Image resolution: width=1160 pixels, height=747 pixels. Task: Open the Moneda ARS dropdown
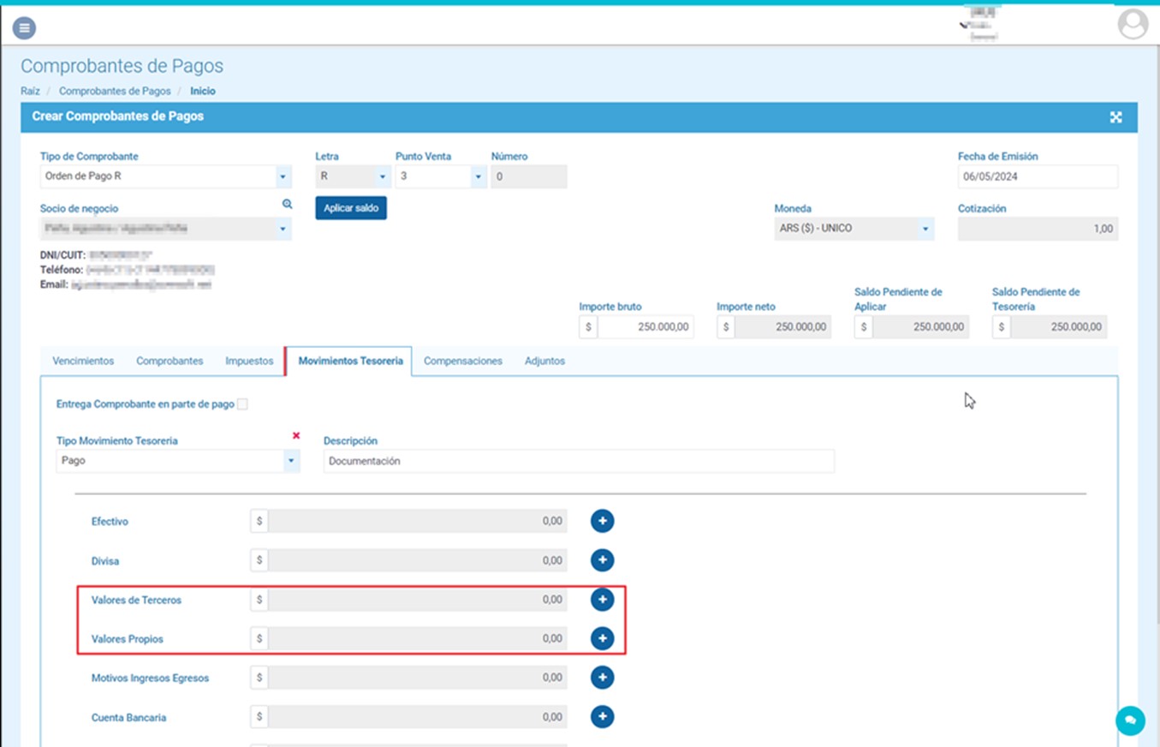click(x=925, y=229)
